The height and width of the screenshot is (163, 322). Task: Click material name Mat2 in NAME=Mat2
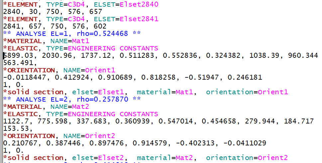pos(81,107)
